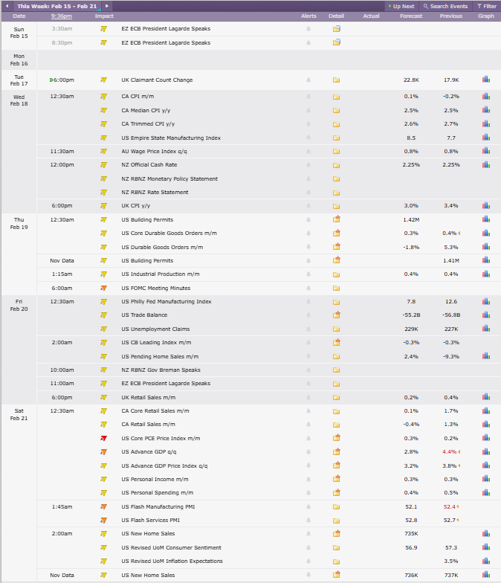The width and height of the screenshot is (501, 583).
Task: Open graph for Nov Data US Building Permits
Action: coord(486,260)
